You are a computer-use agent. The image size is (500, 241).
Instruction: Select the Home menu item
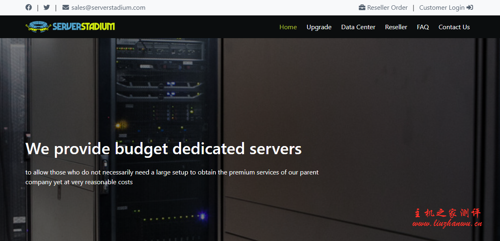point(288,27)
